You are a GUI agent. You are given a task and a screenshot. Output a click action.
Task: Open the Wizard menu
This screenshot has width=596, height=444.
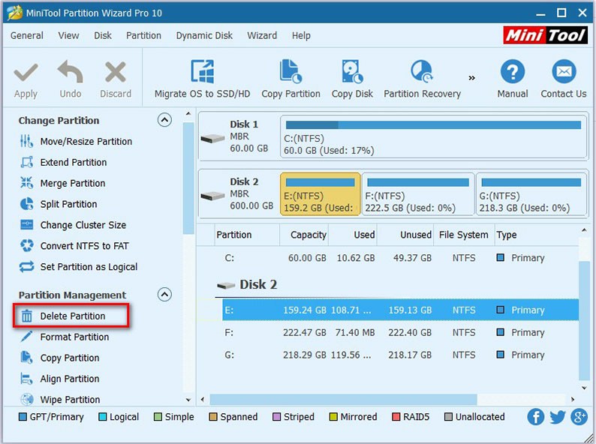pos(262,35)
